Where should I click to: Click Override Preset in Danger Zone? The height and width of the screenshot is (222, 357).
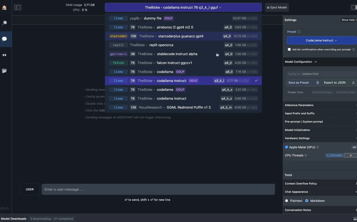pos(346,92)
